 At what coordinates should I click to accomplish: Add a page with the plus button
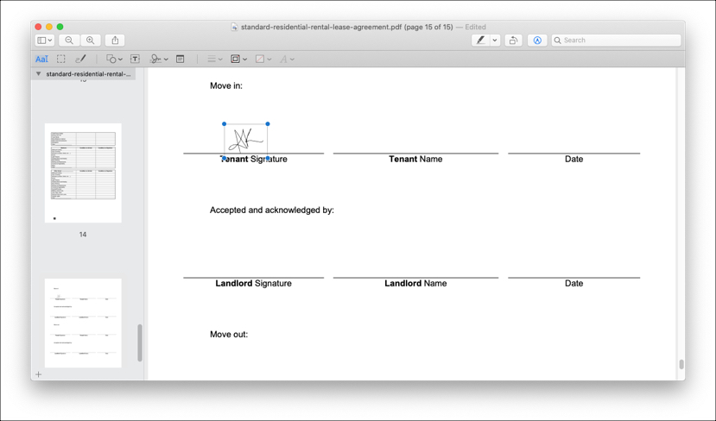pos(38,374)
